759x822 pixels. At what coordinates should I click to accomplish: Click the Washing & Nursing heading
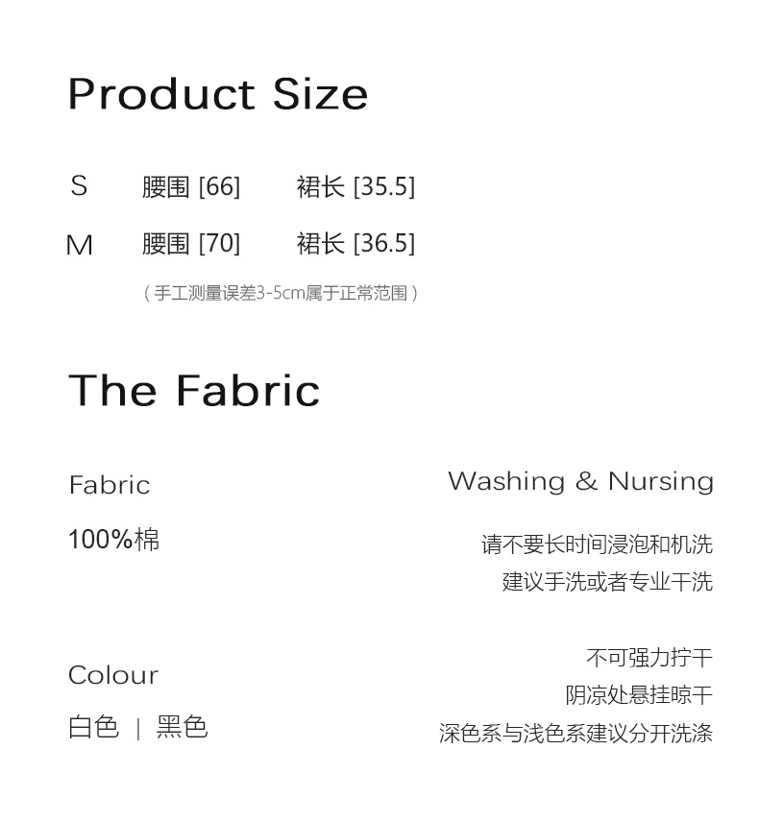(x=580, y=481)
